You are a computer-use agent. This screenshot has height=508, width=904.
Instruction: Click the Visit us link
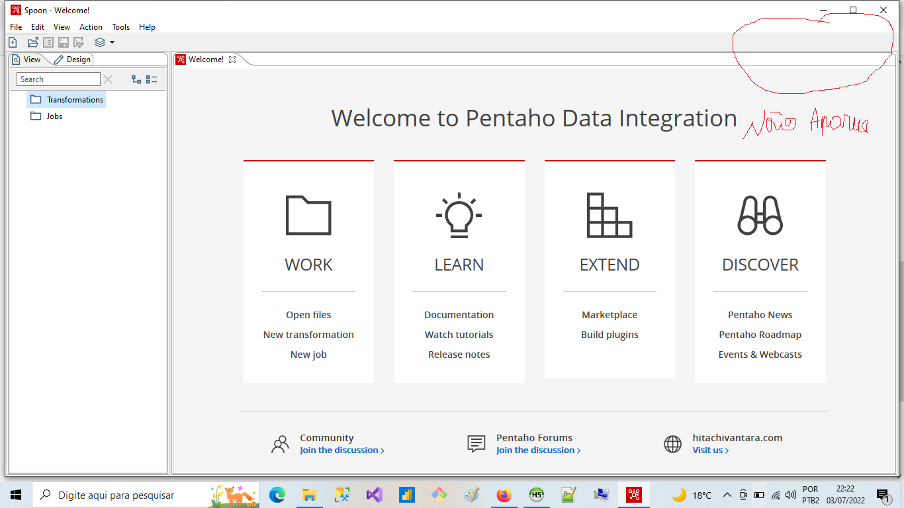(x=711, y=450)
